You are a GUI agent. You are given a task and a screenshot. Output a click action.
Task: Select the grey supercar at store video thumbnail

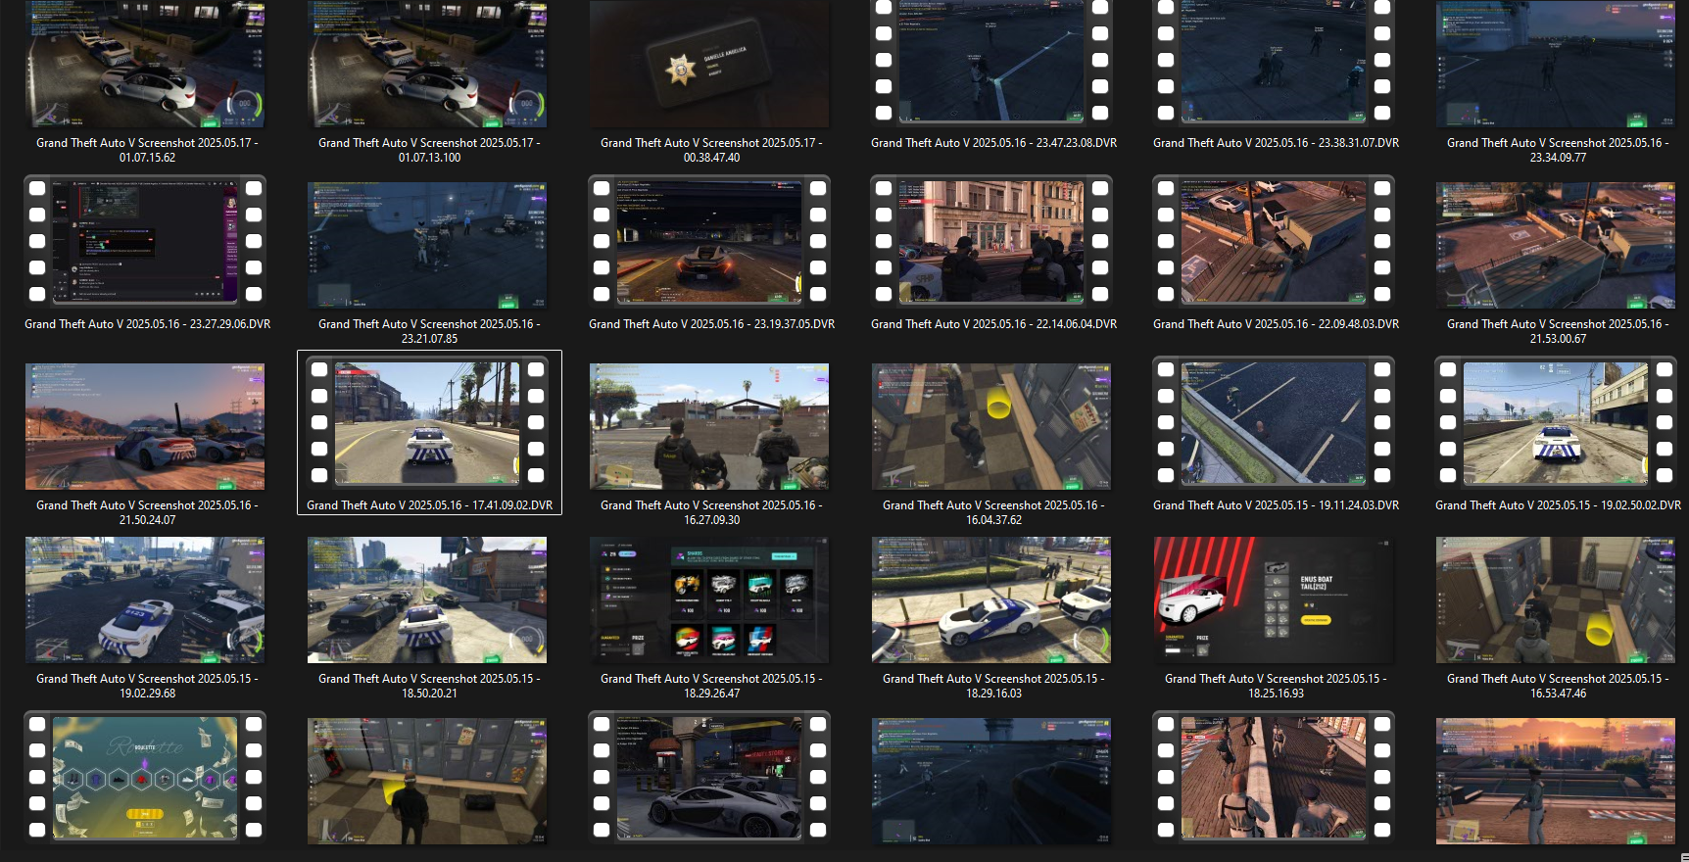tap(709, 777)
